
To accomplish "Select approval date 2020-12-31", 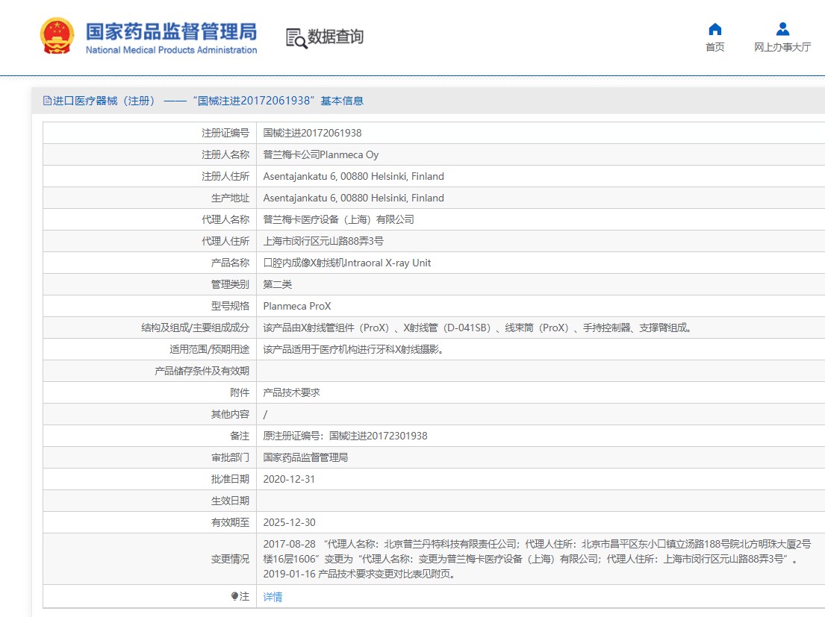I will [289, 479].
